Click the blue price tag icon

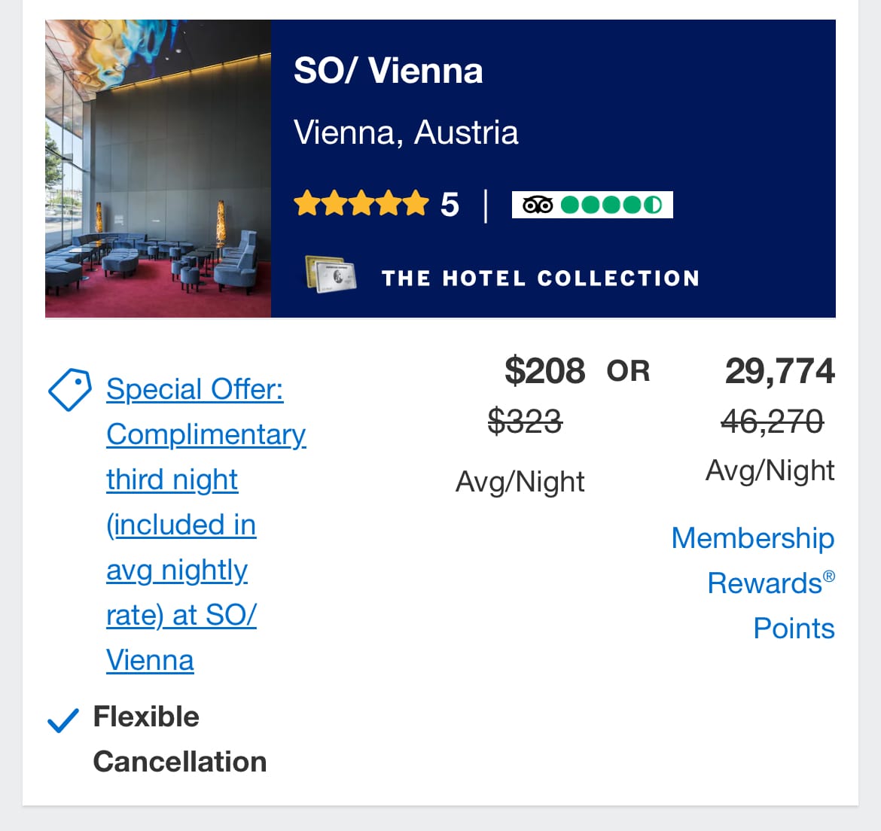tap(69, 389)
